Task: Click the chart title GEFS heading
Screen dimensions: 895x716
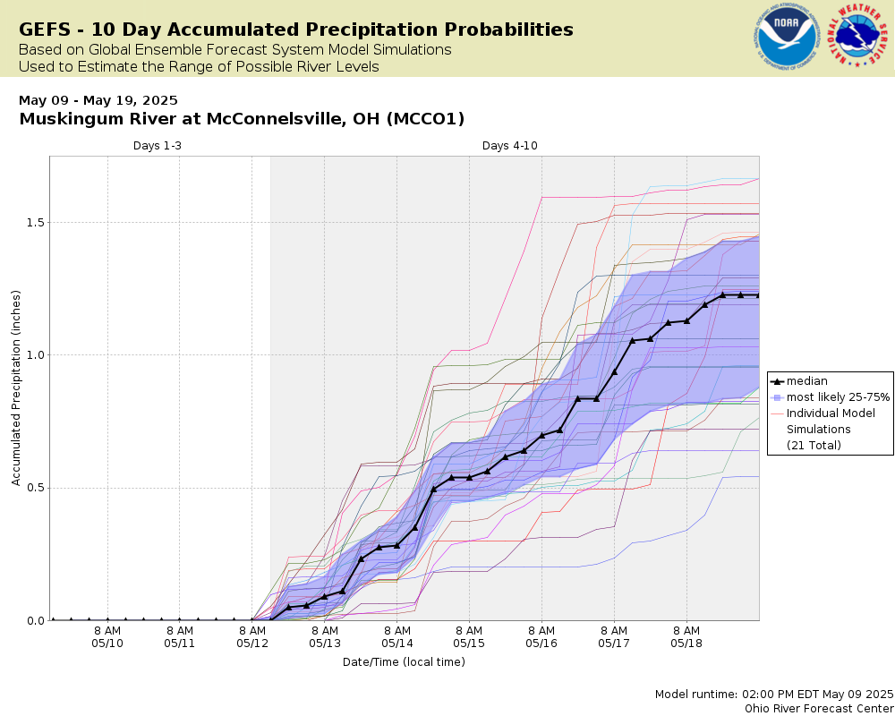Action: click(296, 30)
